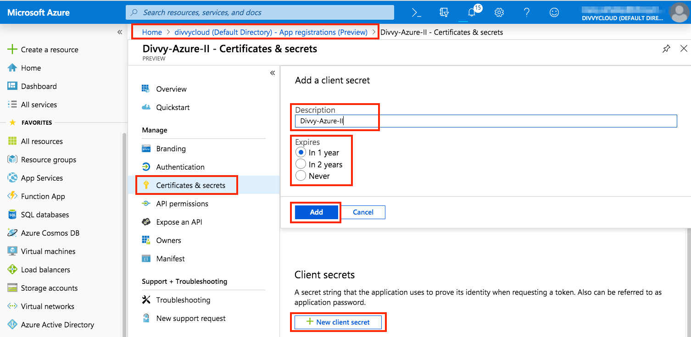
Task: Click the FAVORITES star heading
Action: [x=31, y=122]
